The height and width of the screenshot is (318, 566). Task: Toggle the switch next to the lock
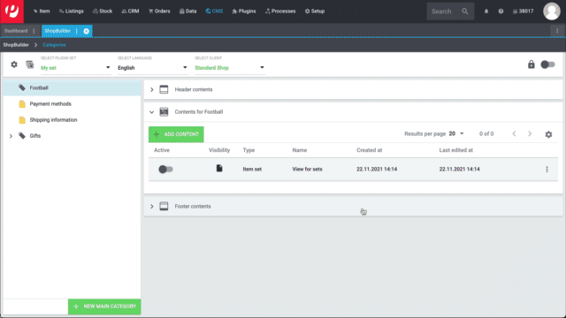point(547,64)
